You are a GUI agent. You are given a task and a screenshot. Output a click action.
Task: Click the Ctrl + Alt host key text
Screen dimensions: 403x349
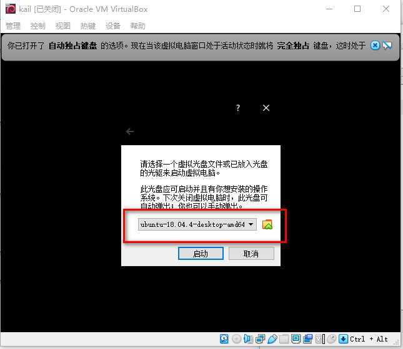369,339
